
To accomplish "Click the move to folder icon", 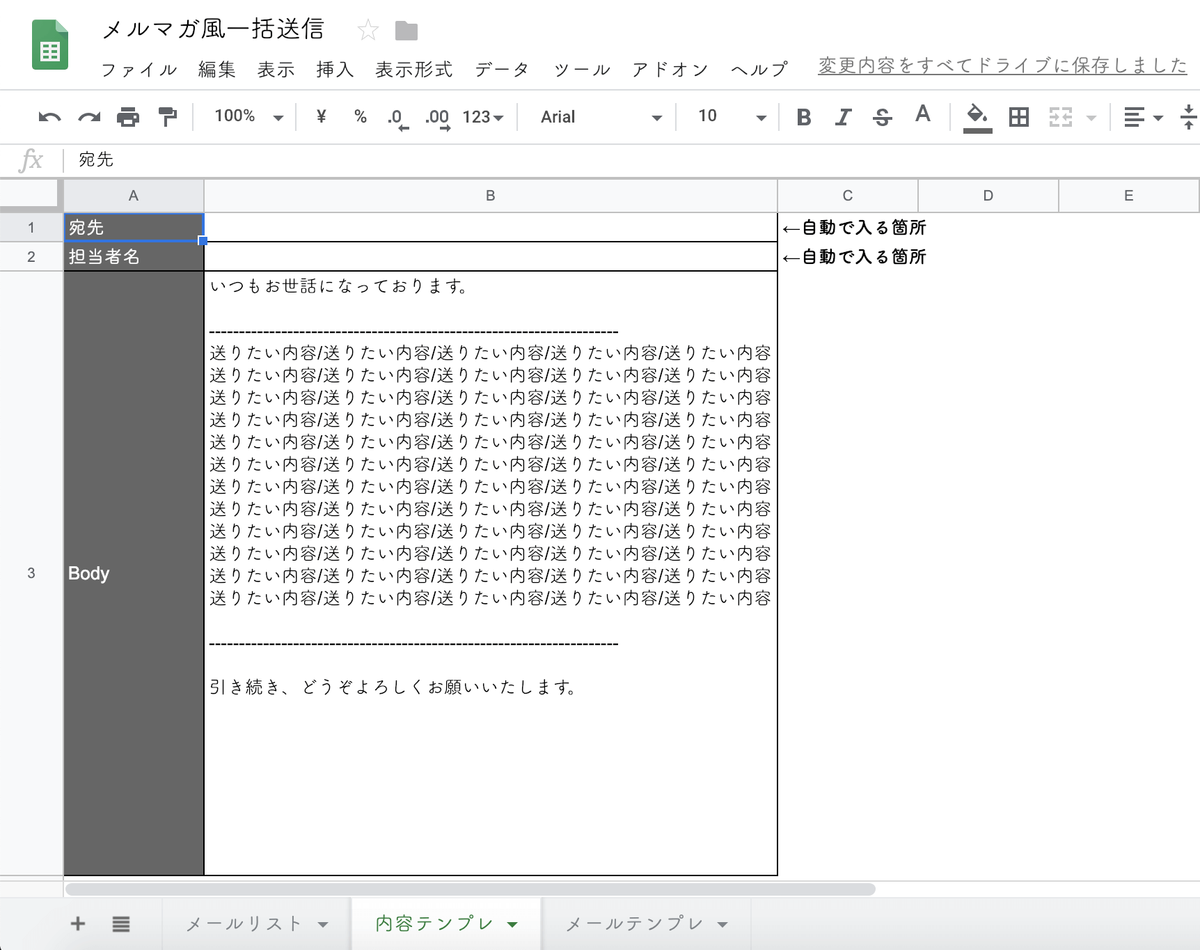I will 406,31.
